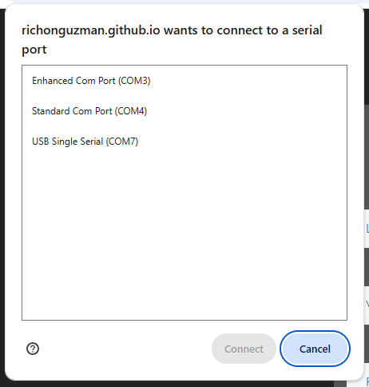Click the 'Standard Com Port' label text

pos(72,111)
